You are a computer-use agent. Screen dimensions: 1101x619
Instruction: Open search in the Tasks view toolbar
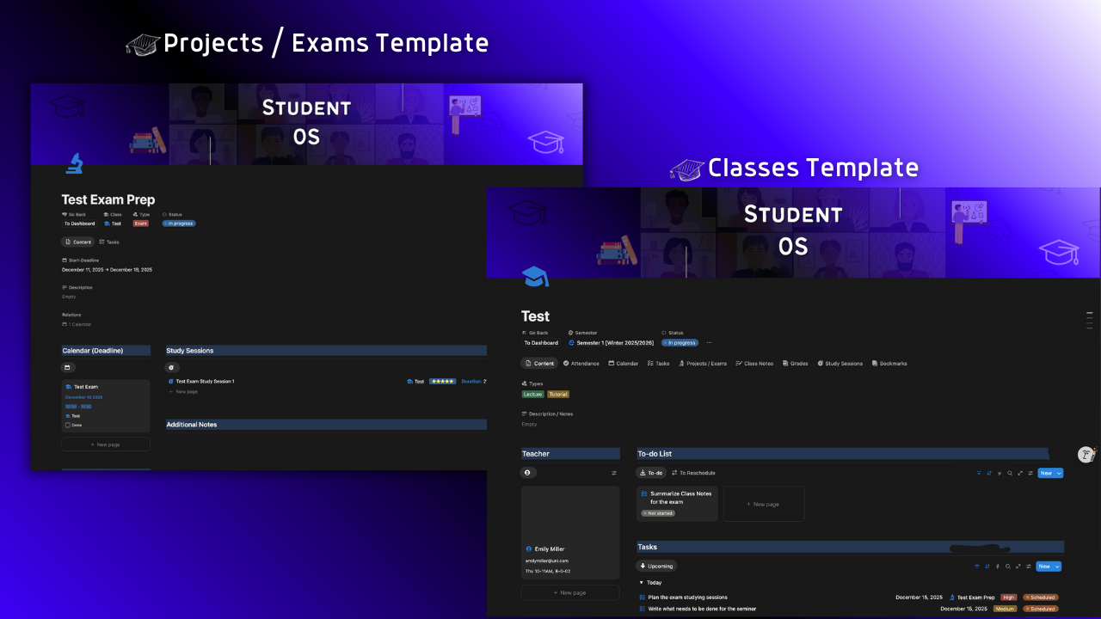pyautogui.click(x=1008, y=567)
